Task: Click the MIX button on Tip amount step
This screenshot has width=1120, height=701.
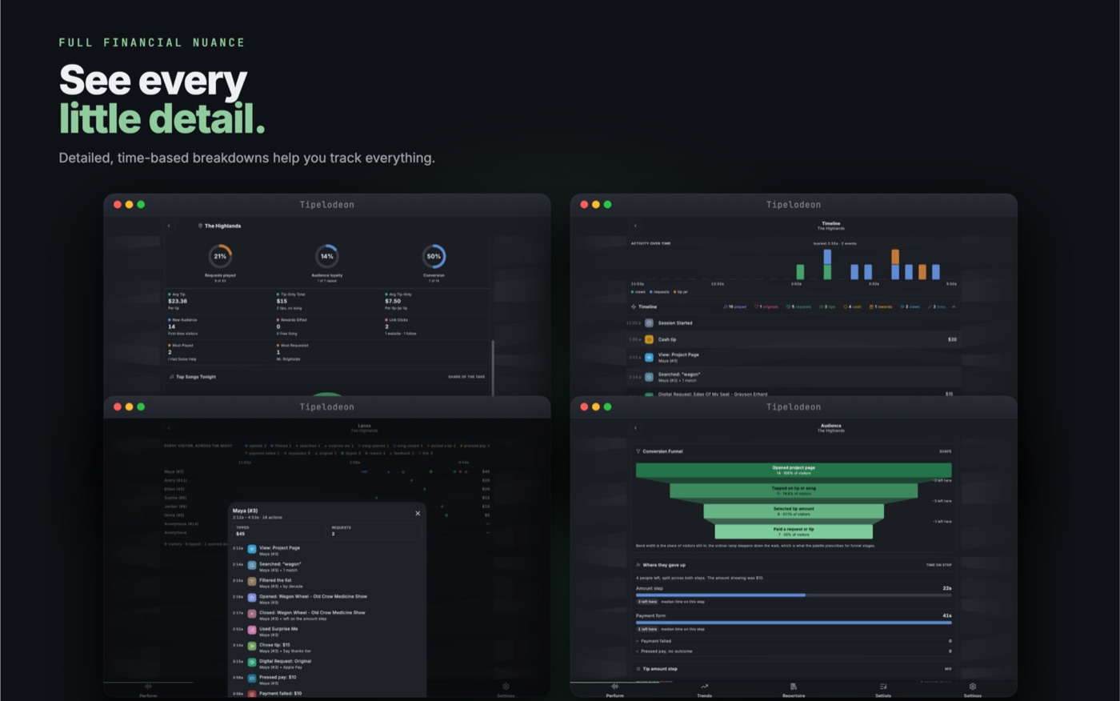Action: point(948,669)
